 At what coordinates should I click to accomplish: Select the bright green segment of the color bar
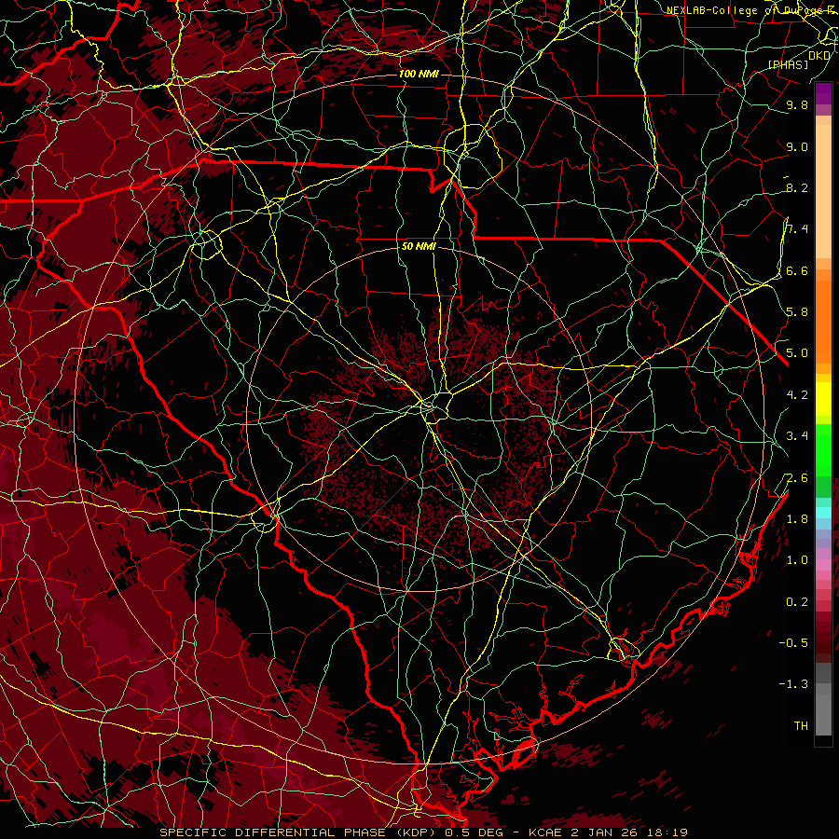pos(823,449)
